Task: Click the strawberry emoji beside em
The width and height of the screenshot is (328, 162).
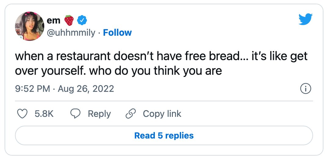Action: tap(69, 20)
